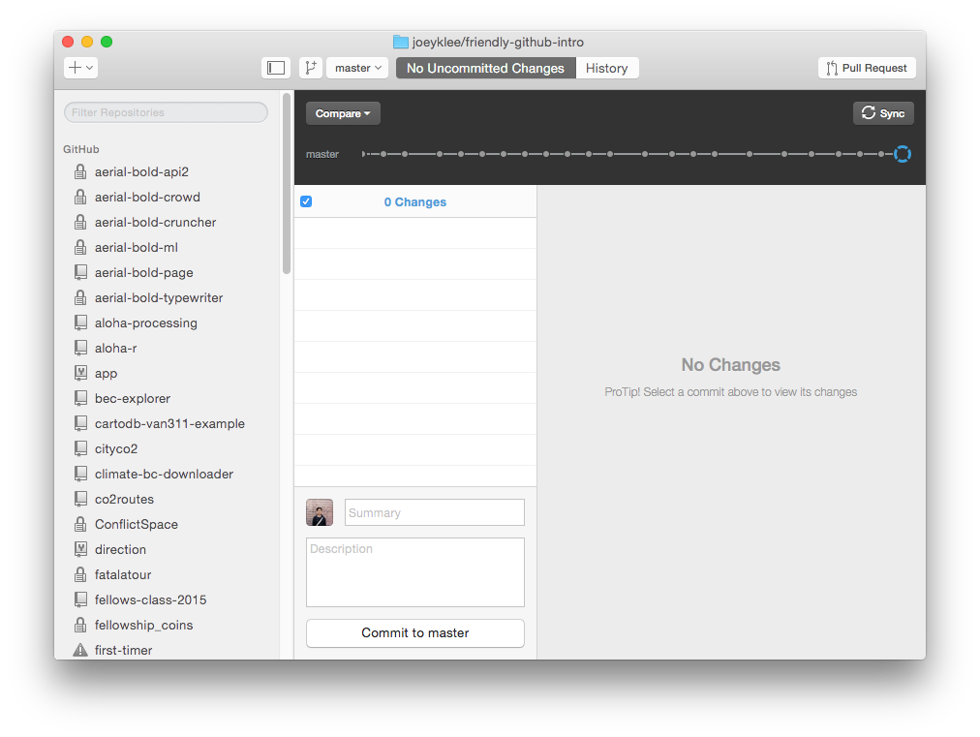
Task: Click repo icon beside co2routes
Action: click(80, 499)
